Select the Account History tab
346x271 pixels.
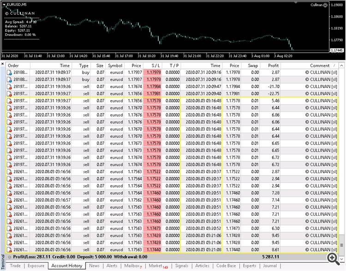click(66, 266)
